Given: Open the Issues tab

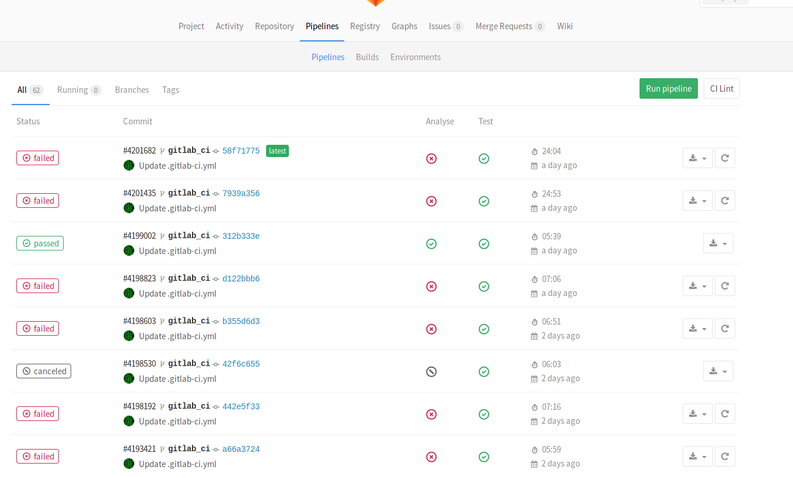Looking at the screenshot, I should 446,26.
